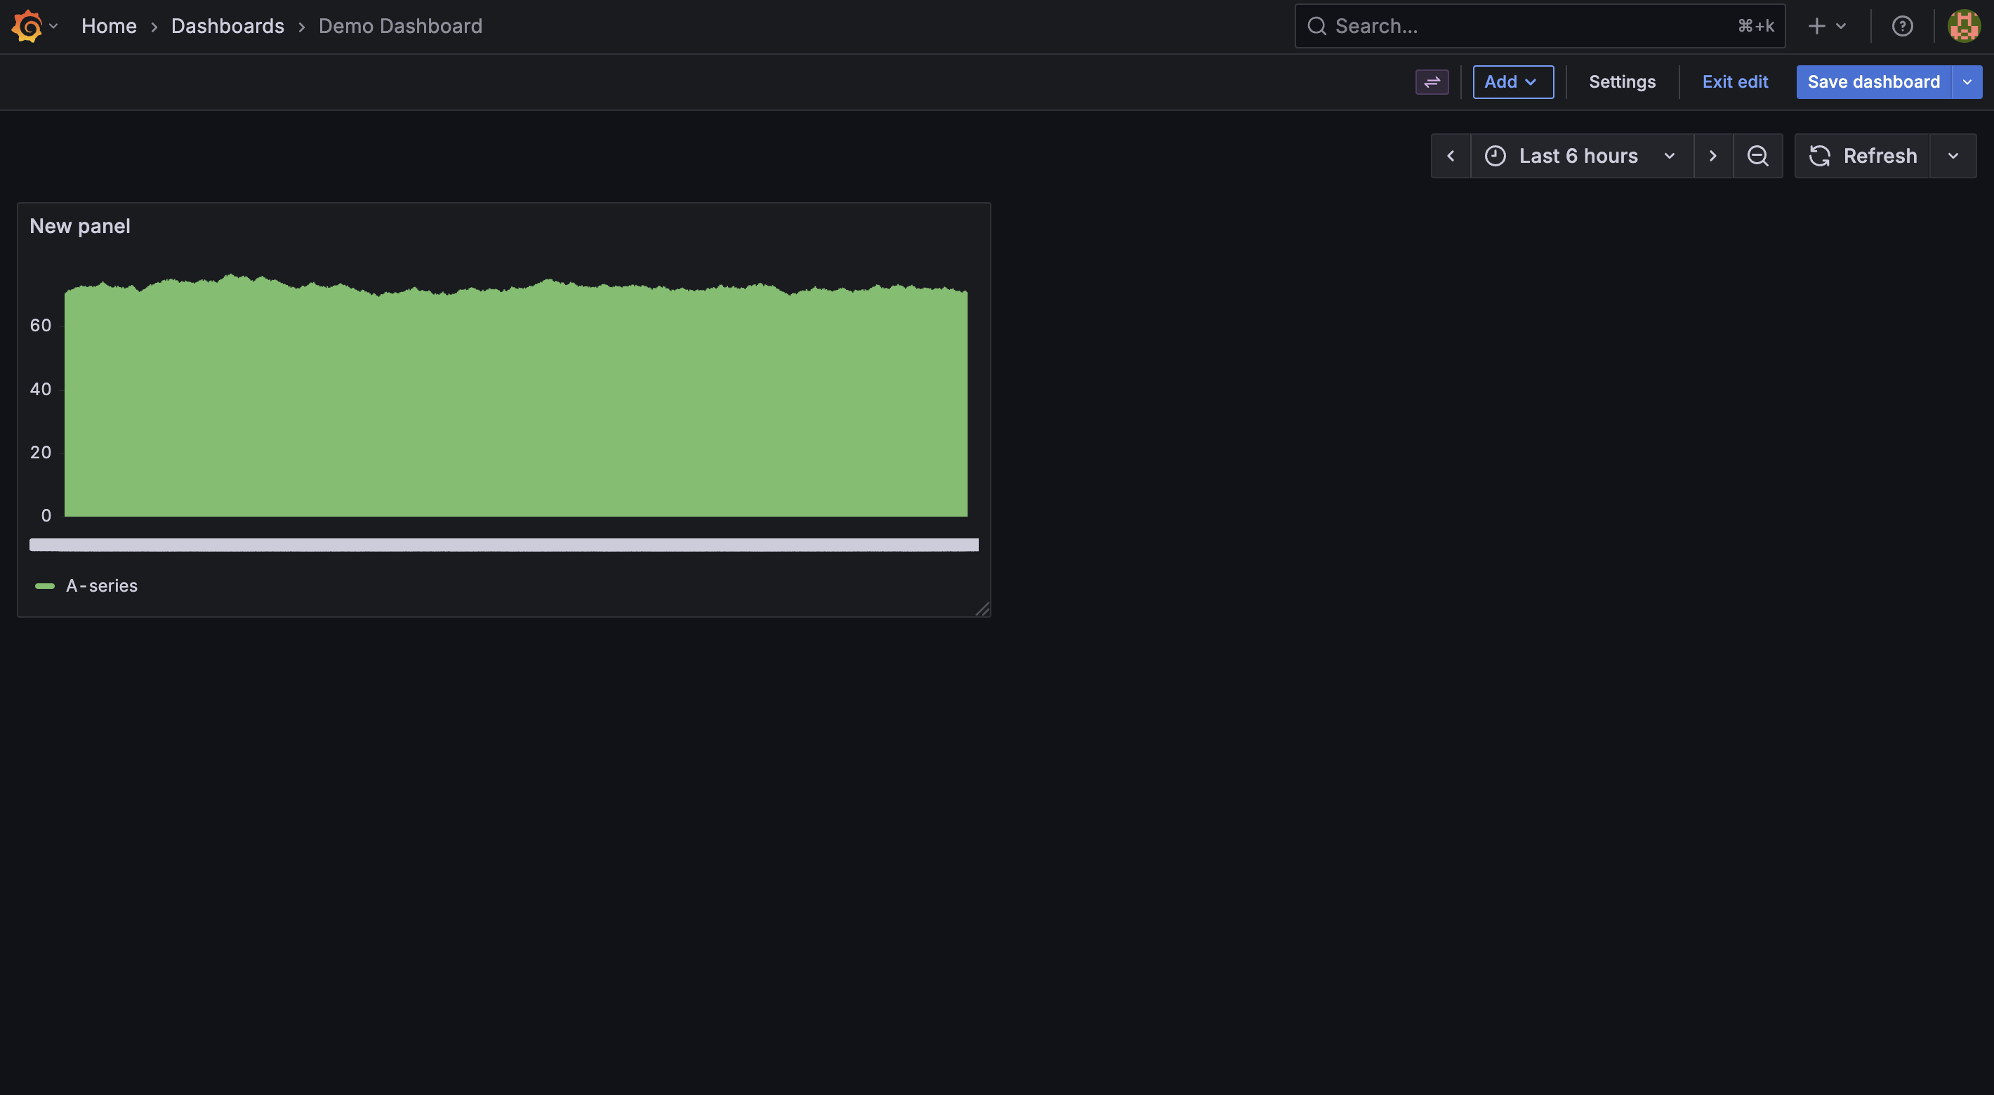Open the Dashboards breadcrumb link

tap(227, 26)
